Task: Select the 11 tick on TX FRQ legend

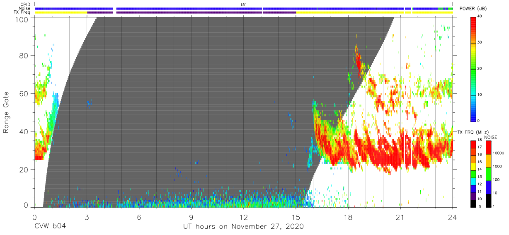Action: coord(480,191)
